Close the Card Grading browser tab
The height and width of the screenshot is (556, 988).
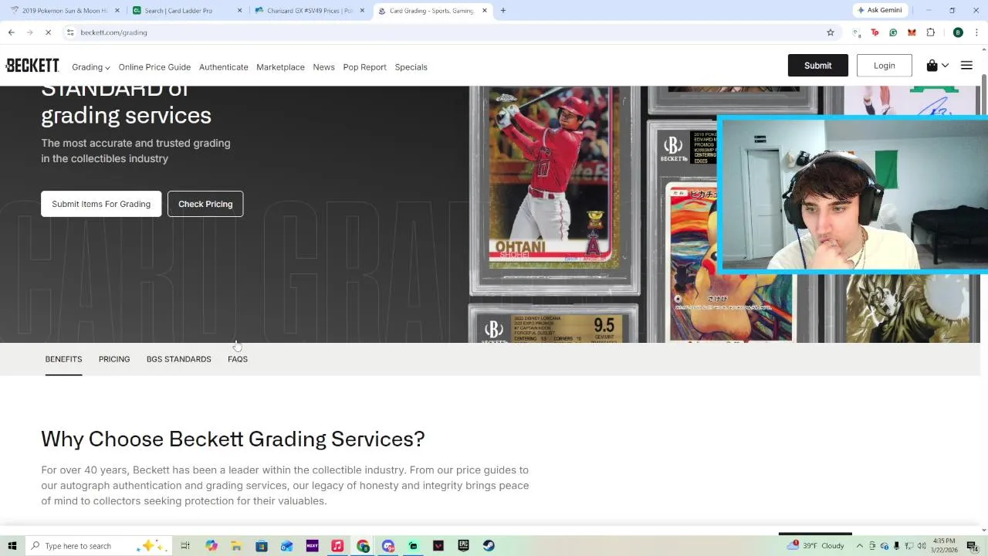pyautogui.click(x=485, y=11)
